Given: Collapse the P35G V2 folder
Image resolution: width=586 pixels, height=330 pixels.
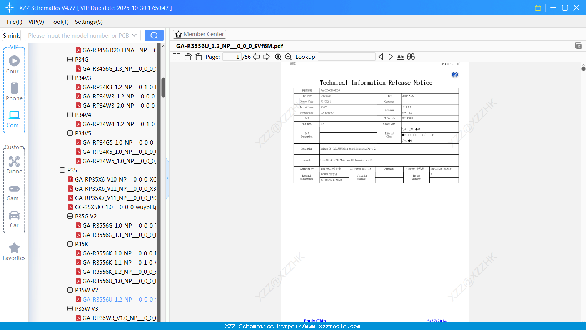Looking at the screenshot, I should (70, 216).
